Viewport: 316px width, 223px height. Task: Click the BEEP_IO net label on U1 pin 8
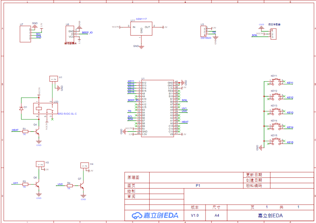click(x=133, y=100)
